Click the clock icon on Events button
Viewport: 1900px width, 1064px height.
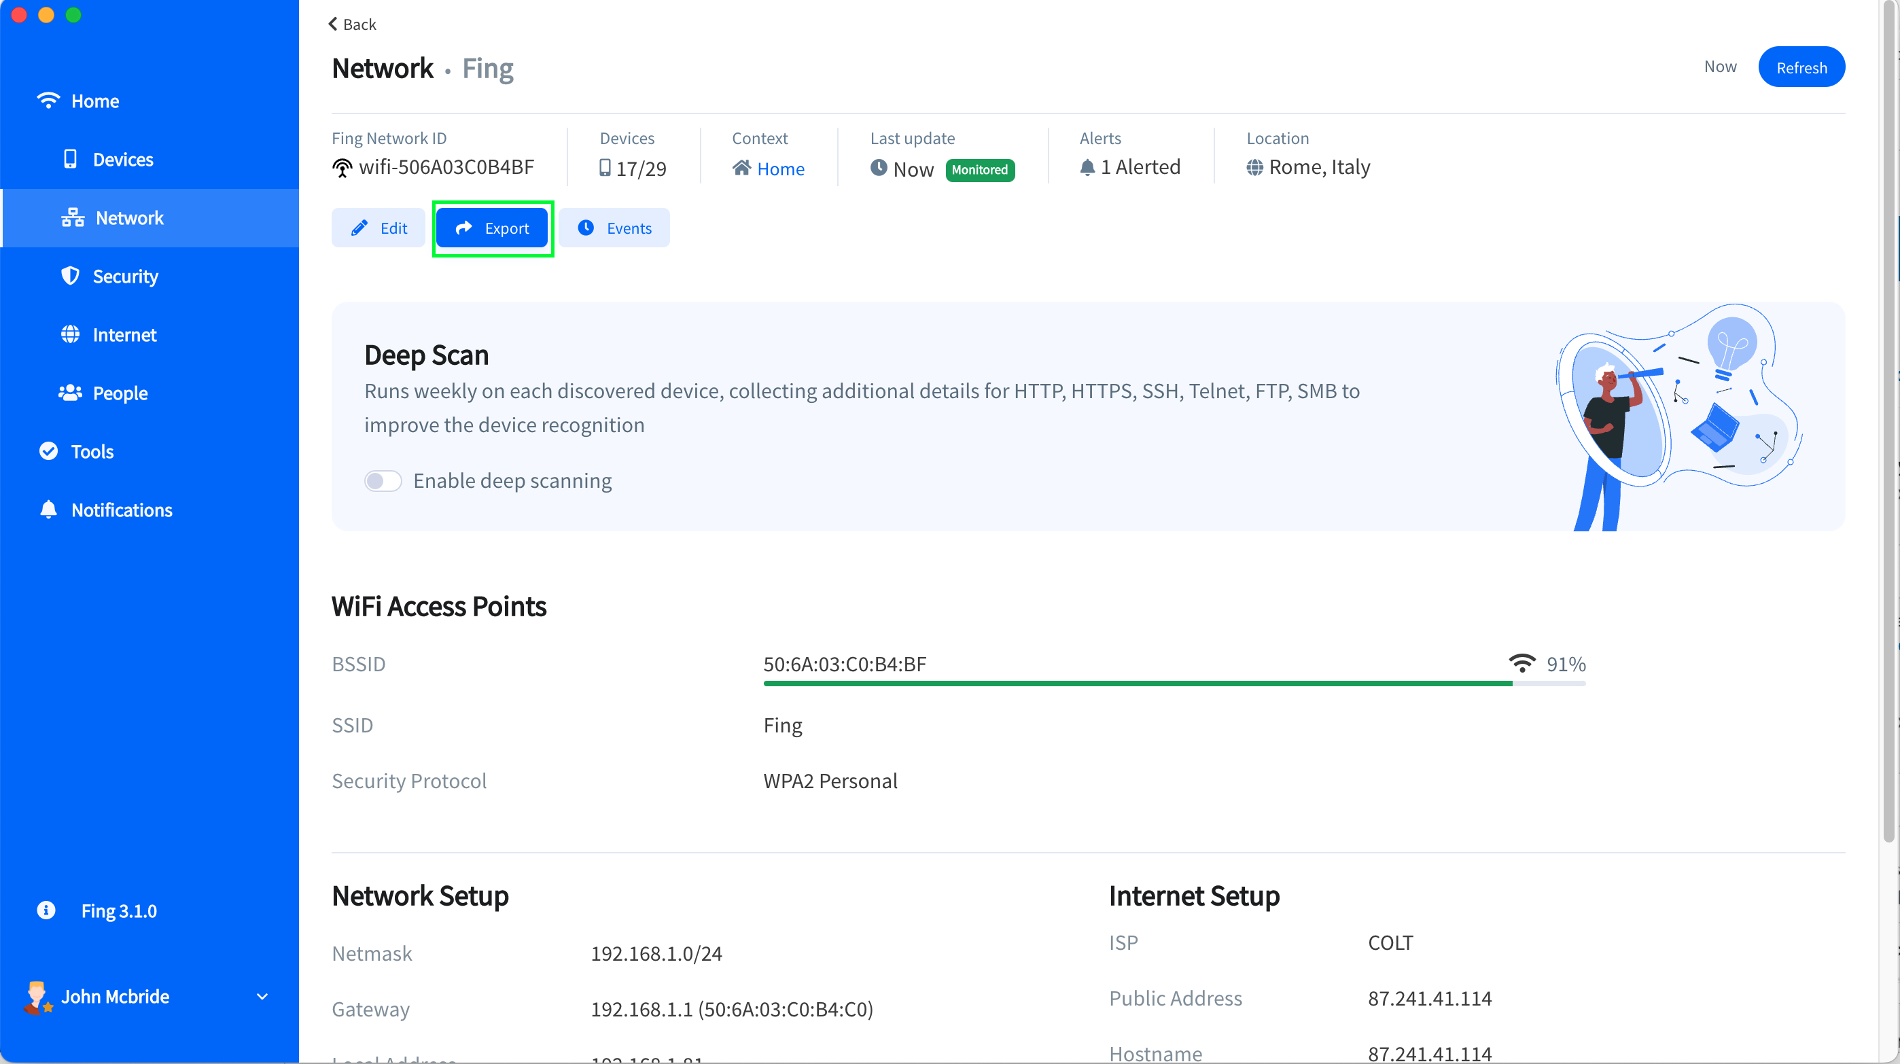(586, 227)
